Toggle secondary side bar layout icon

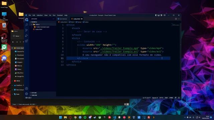pos(161,15)
